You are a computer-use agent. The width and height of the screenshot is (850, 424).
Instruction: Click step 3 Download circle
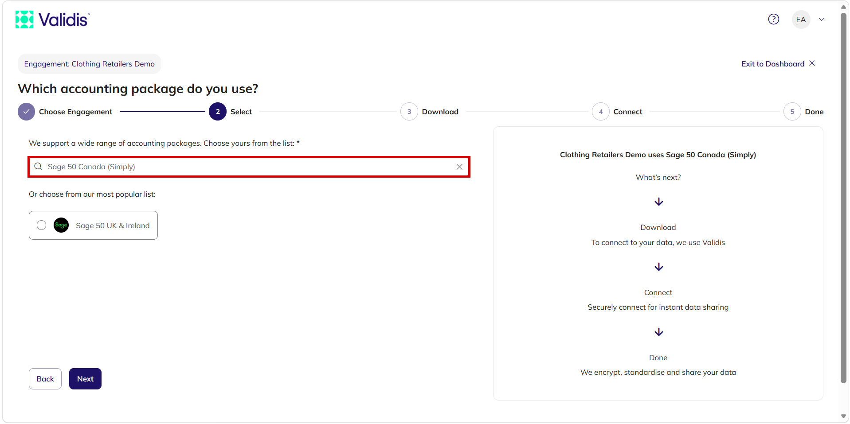point(409,112)
